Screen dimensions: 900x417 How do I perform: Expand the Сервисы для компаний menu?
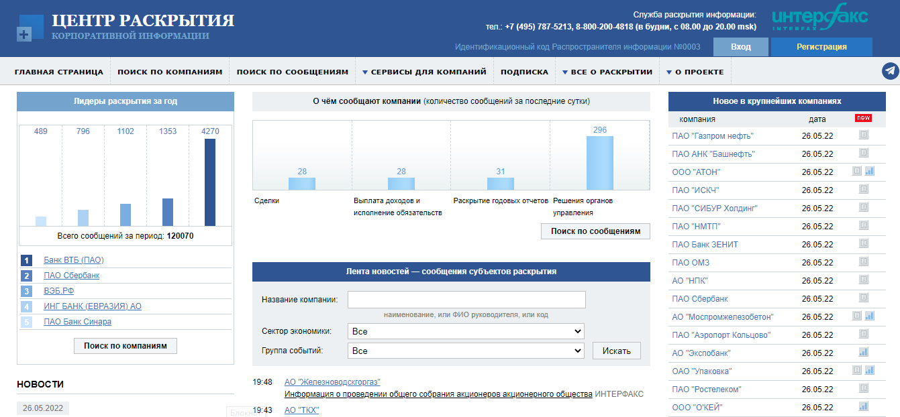click(424, 72)
